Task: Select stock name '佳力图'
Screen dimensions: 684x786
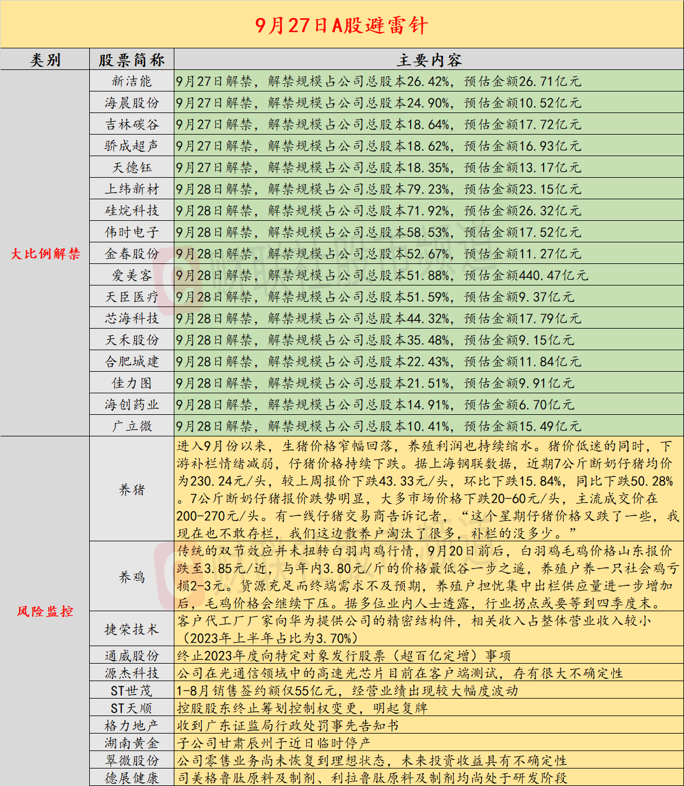Action: (x=132, y=383)
